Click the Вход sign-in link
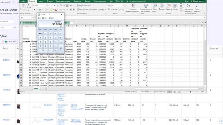Image resolution: width=223 pixels, height=125 pixels. click(186, 1)
